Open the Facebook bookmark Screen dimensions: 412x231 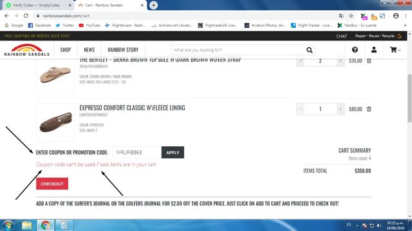click(39, 26)
